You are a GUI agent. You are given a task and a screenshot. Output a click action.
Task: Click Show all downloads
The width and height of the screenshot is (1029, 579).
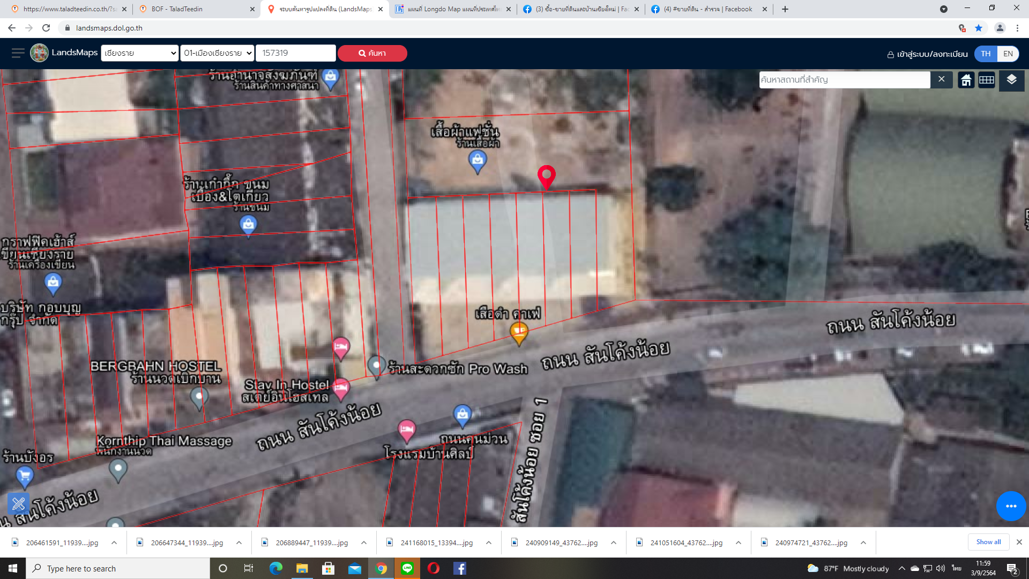[x=988, y=542]
